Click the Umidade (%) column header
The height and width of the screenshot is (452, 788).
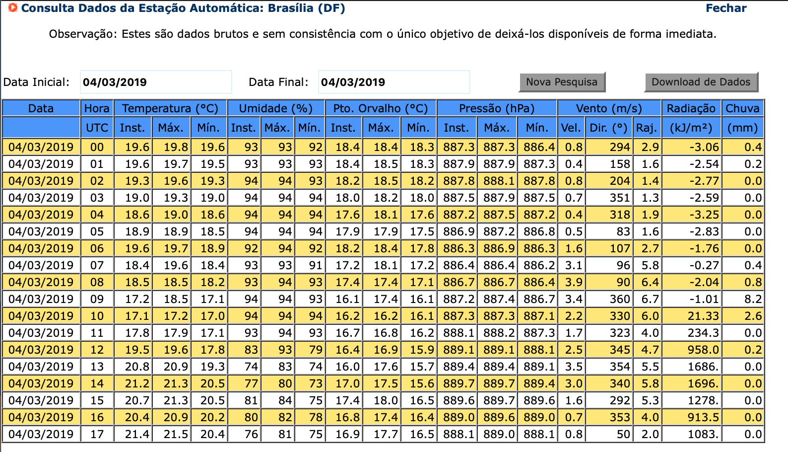coord(275,108)
